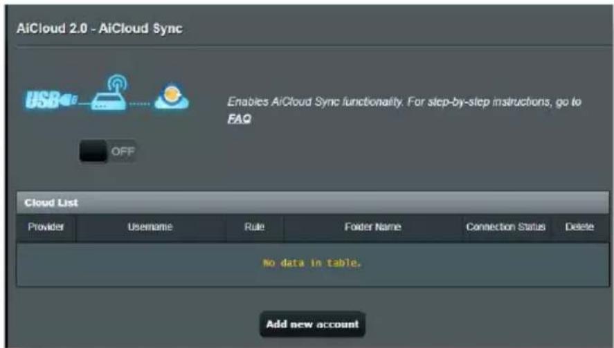
Task: Click the AiCloud 2.0 - AiCloud Sync heading
Action: tap(100, 28)
